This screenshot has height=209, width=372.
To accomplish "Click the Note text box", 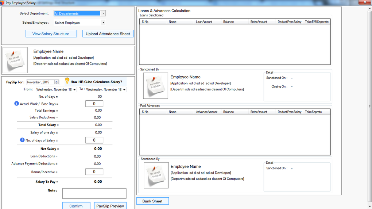I will tap(94, 193).
